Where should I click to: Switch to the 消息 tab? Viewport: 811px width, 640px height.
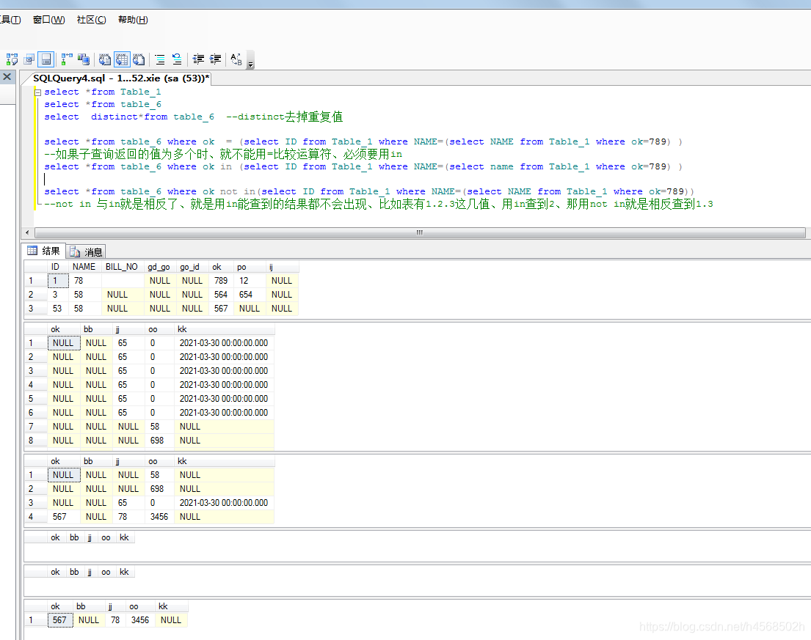[x=87, y=251]
